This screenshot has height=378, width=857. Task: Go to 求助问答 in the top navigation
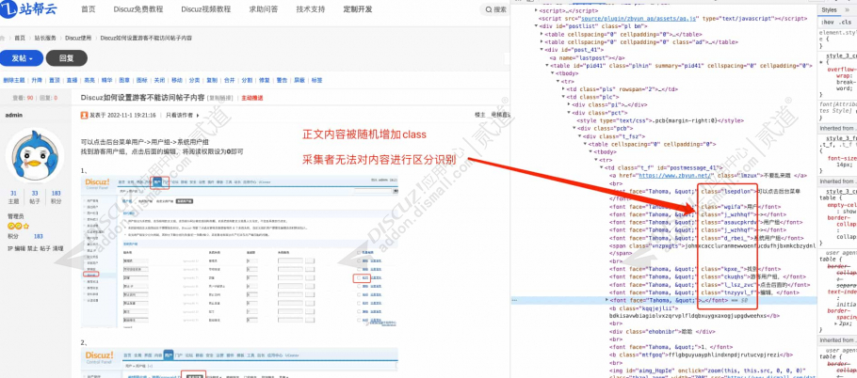point(263,9)
